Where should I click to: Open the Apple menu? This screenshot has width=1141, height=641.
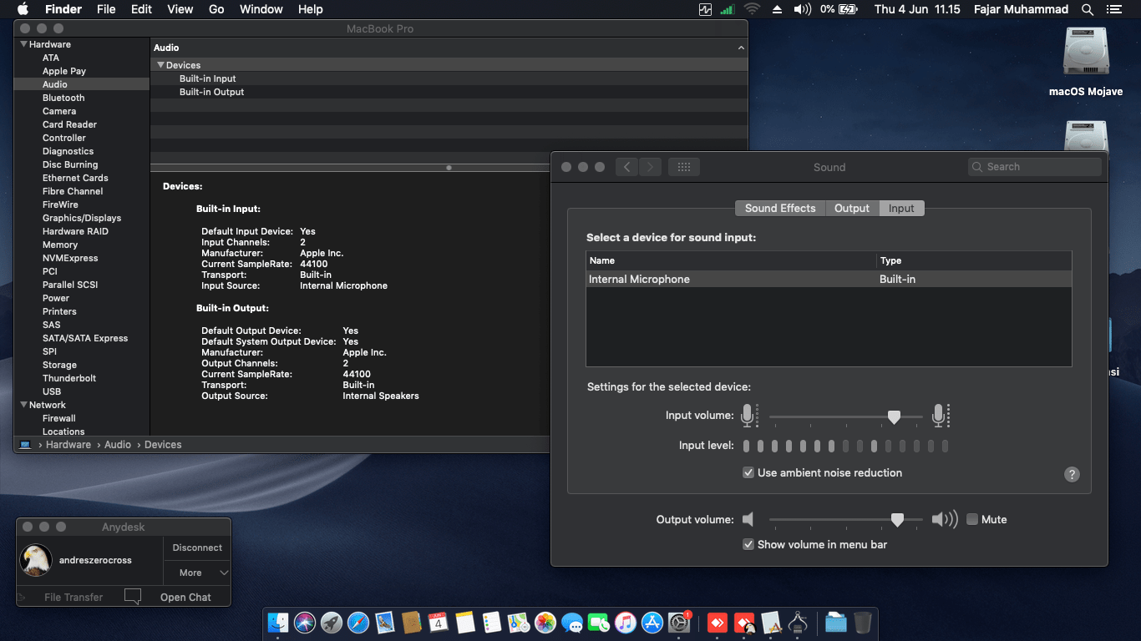coord(23,9)
